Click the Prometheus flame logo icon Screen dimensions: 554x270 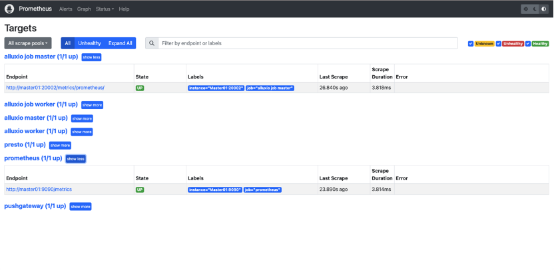pyautogui.click(x=9, y=9)
